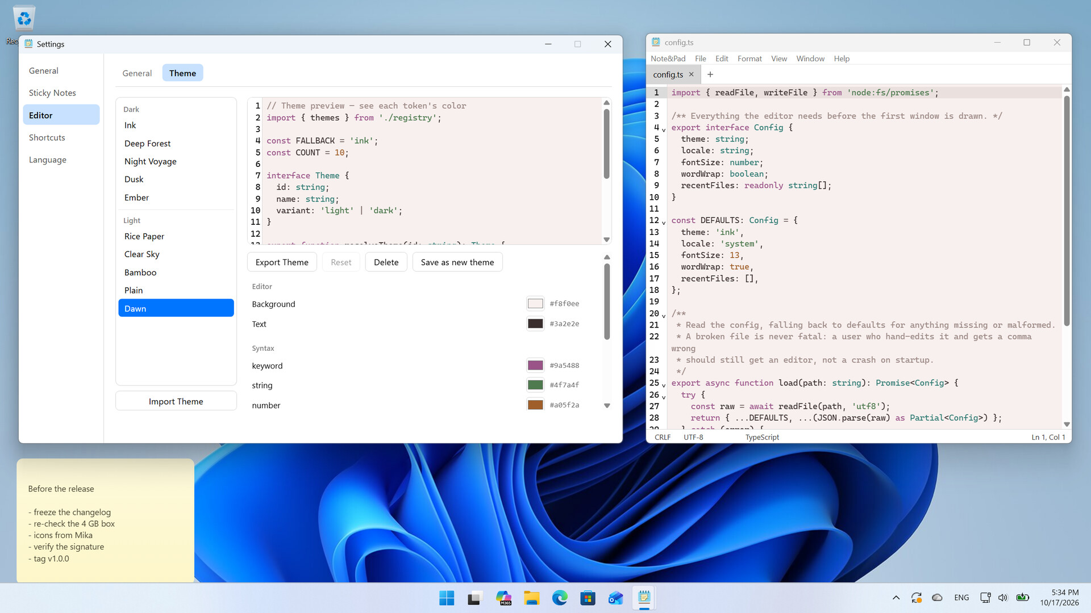The height and width of the screenshot is (613, 1091).
Task: Click Save as new theme
Action: [457, 262]
